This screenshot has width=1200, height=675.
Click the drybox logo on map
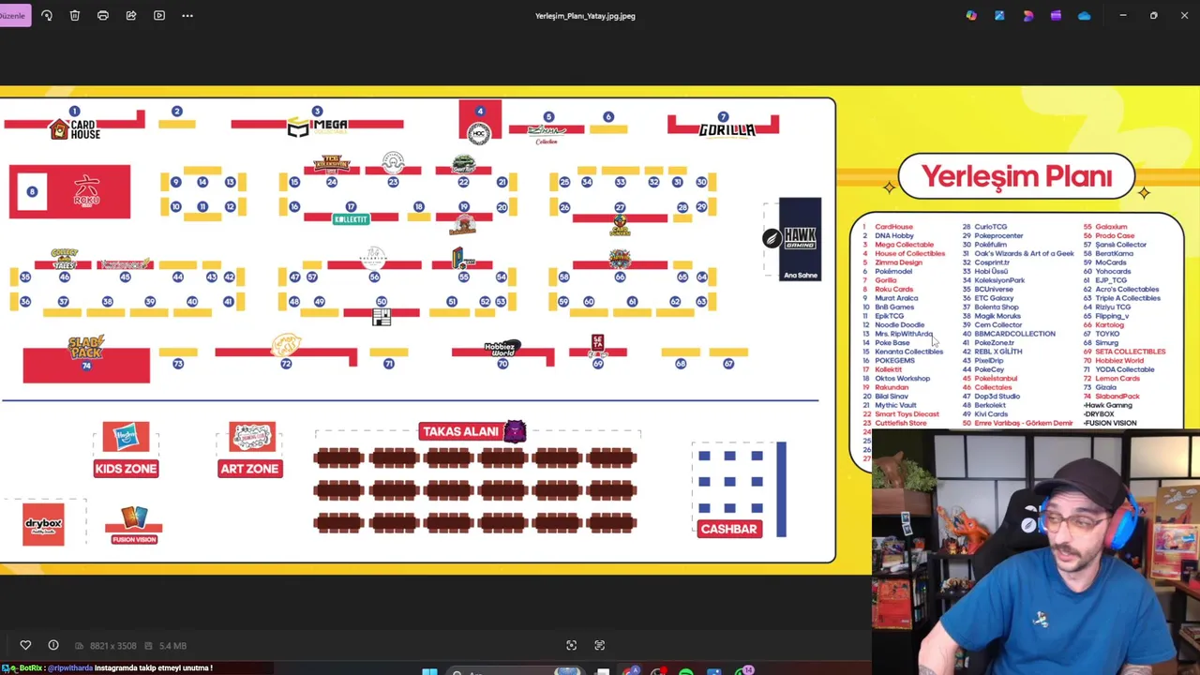coord(43,523)
